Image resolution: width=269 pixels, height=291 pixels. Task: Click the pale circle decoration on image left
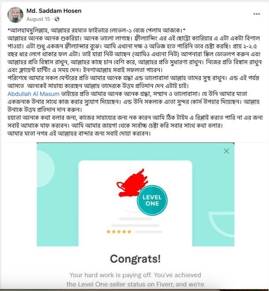(45, 168)
